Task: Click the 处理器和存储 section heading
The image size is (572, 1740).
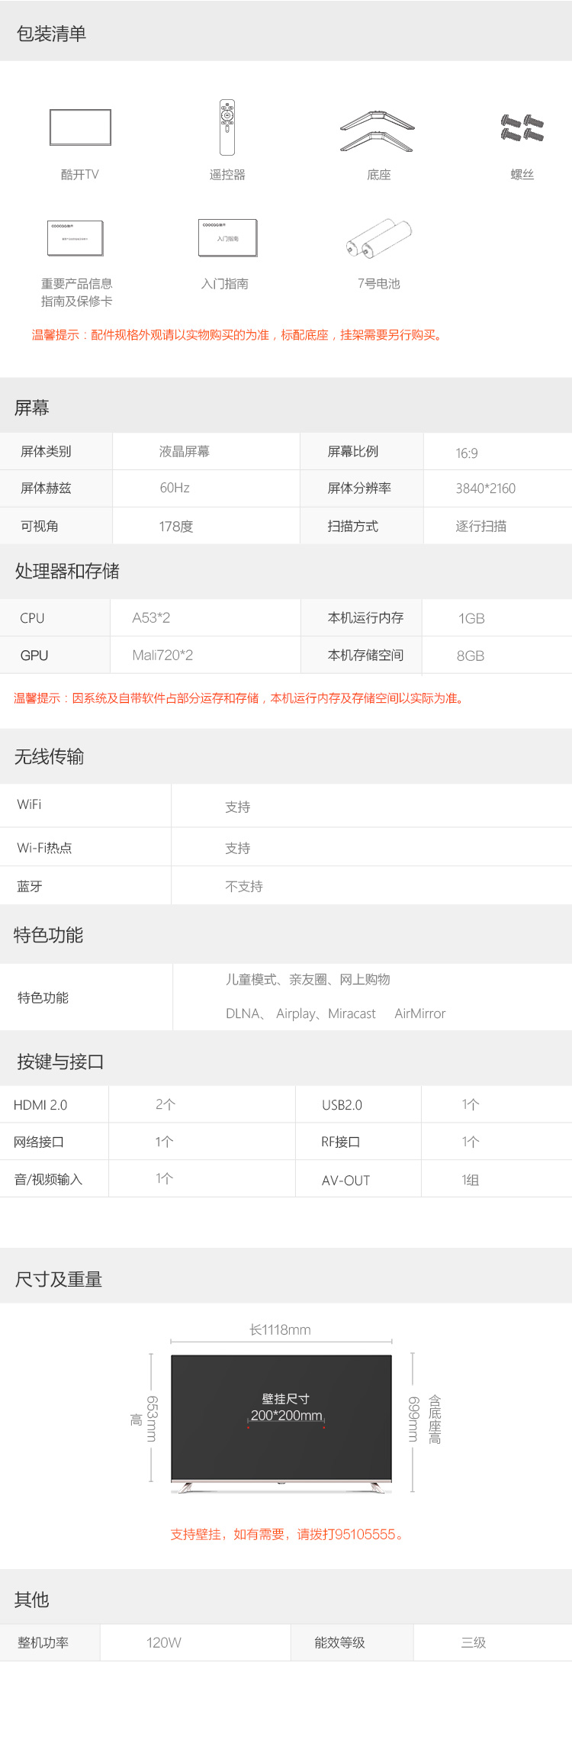Action: (67, 571)
